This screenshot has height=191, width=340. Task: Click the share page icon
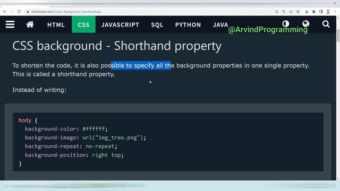click(291, 12)
